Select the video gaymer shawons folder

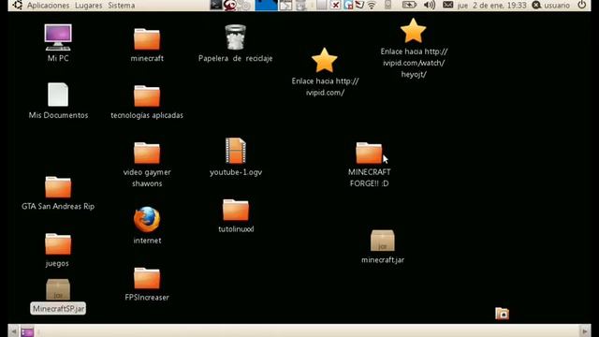tap(147, 153)
